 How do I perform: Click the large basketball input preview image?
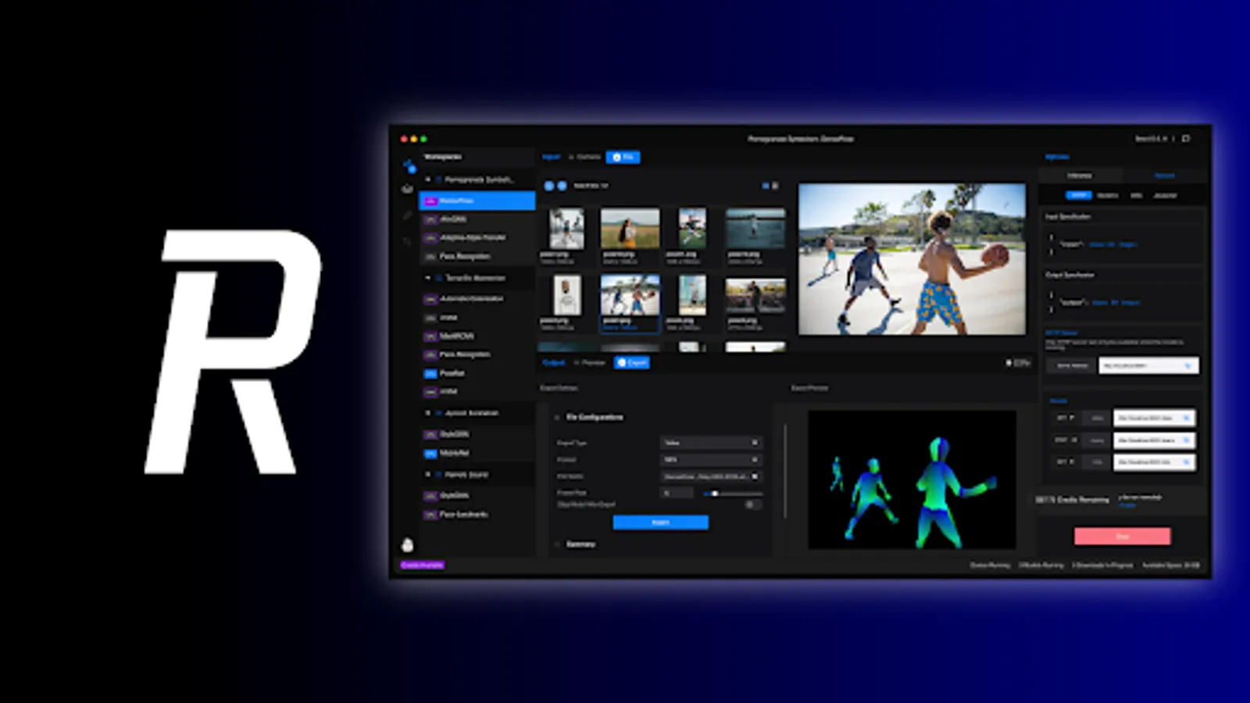[912, 259]
